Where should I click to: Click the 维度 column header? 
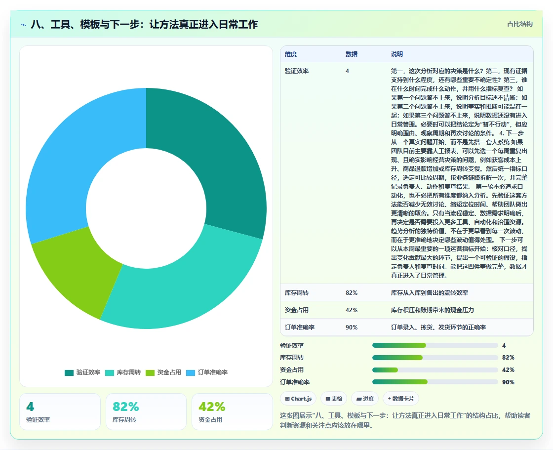point(291,54)
